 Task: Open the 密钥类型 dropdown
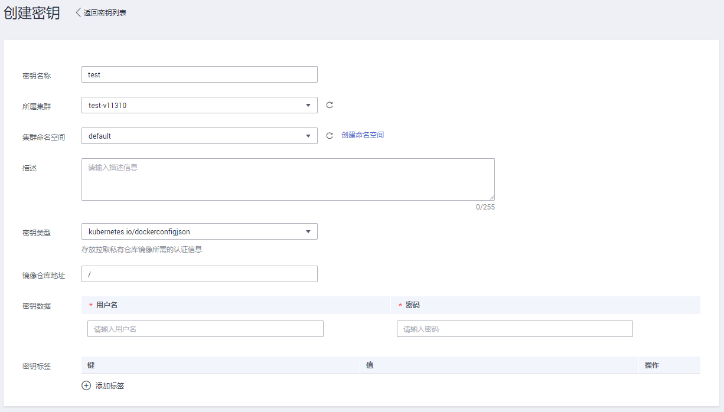coord(199,231)
